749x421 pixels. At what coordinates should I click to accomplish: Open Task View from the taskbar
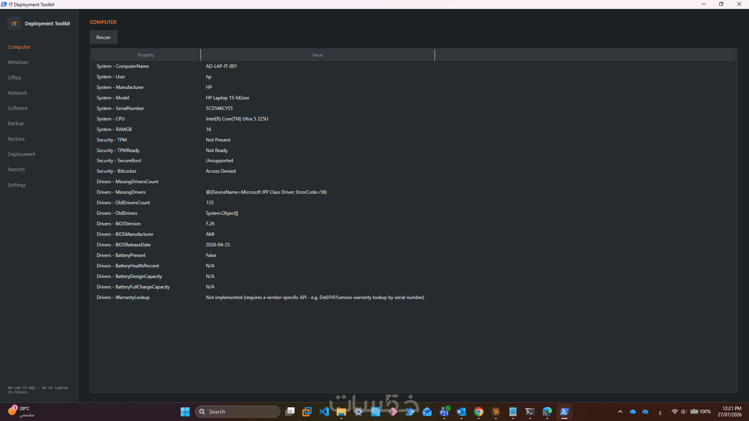[290, 412]
